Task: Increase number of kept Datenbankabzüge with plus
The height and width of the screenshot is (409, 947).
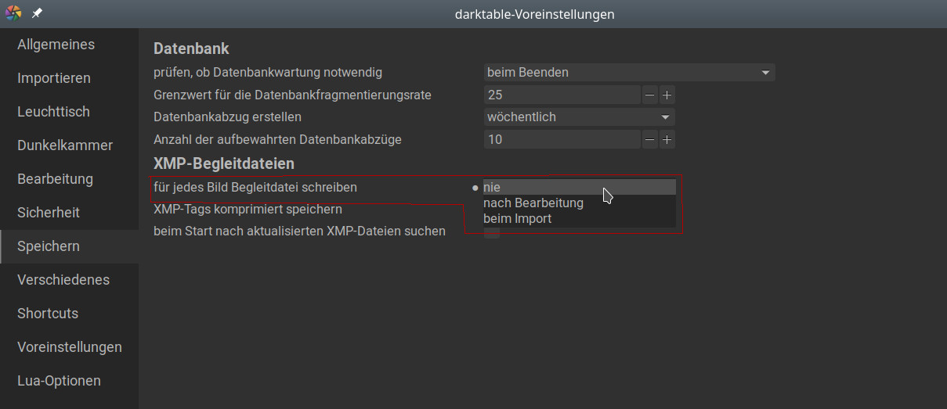Action: pyautogui.click(x=667, y=140)
